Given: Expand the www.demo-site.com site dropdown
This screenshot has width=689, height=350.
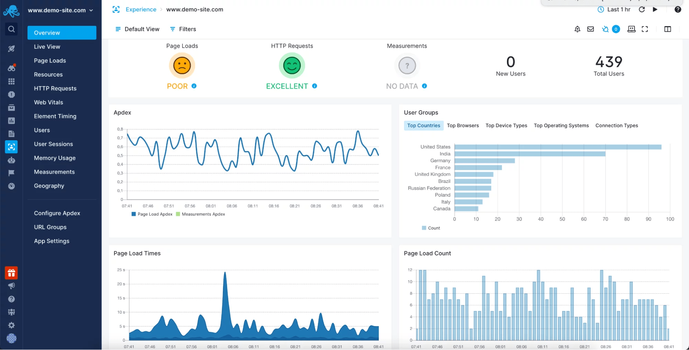Looking at the screenshot, I should (60, 10).
